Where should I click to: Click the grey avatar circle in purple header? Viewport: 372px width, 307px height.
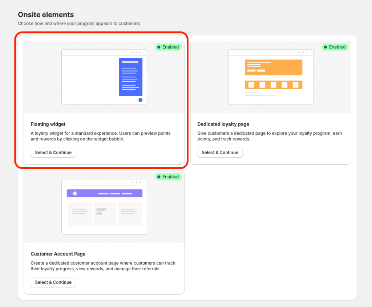[x=75, y=193]
